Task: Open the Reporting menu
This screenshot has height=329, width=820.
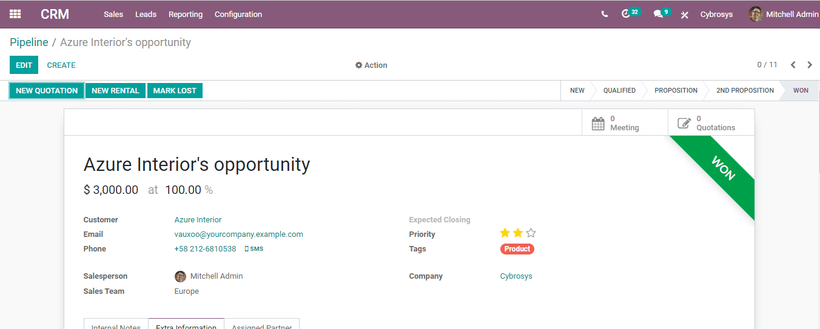Action: tap(186, 14)
